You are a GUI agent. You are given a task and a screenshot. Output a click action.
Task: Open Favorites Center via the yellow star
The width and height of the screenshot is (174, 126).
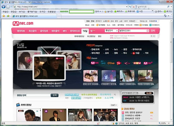4,16
